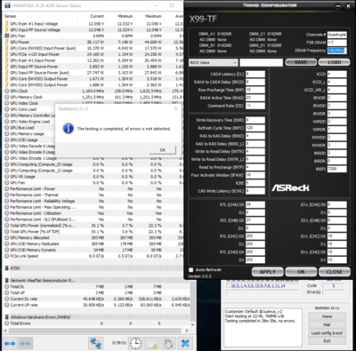Image resolution: width=356 pixels, height=351 pixels.
Task: Click the APPLY button
Action: click(x=267, y=272)
